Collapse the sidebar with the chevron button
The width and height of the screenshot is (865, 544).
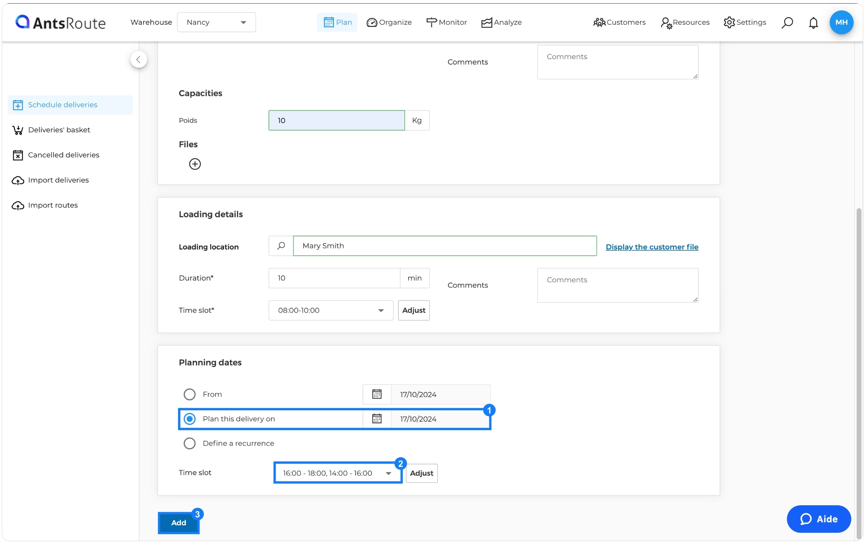point(139,60)
